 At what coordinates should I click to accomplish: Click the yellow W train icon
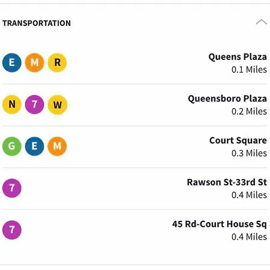pos(58,104)
